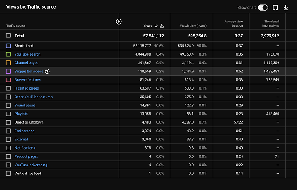The width and height of the screenshot is (297, 190).
Task: Open the Suggested videos link
Action: point(29,71)
